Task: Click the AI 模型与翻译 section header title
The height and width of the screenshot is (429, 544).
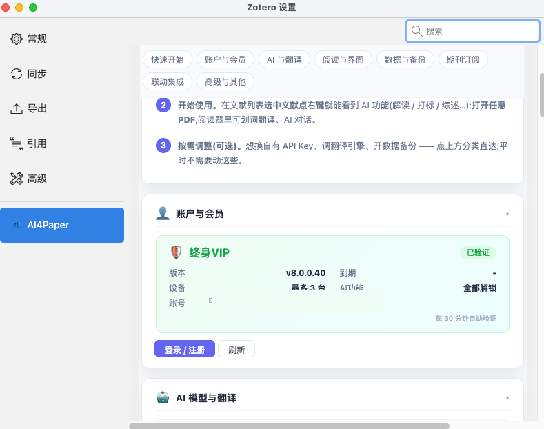Action: coord(206,398)
